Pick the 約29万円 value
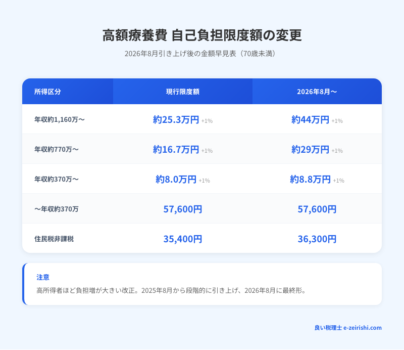404x350 pixels. pos(310,150)
